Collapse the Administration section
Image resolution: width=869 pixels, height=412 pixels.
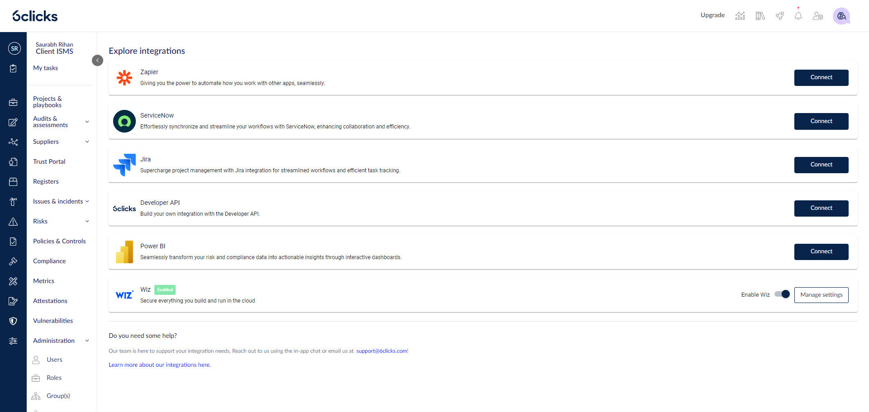87,341
